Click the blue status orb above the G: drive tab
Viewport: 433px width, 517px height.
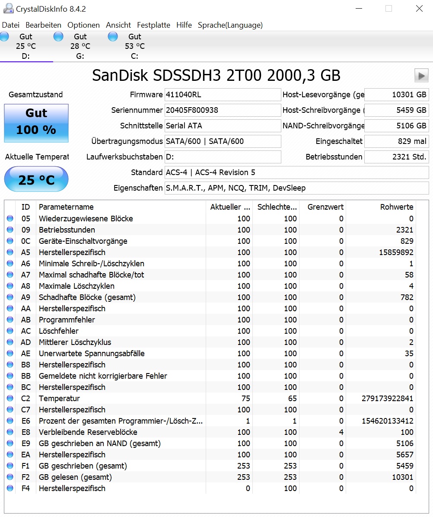coord(58,36)
